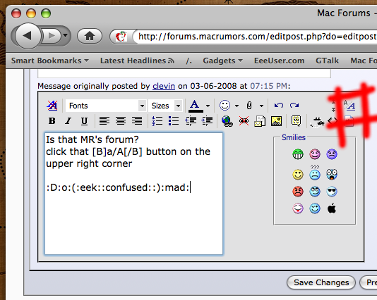
Task: Insert an ordered numbered list
Action: click(157, 121)
